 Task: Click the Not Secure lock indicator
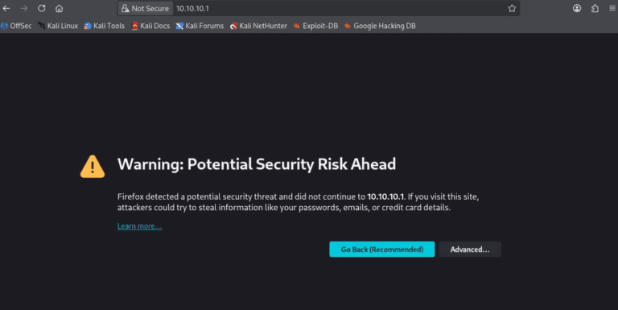pos(145,8)
